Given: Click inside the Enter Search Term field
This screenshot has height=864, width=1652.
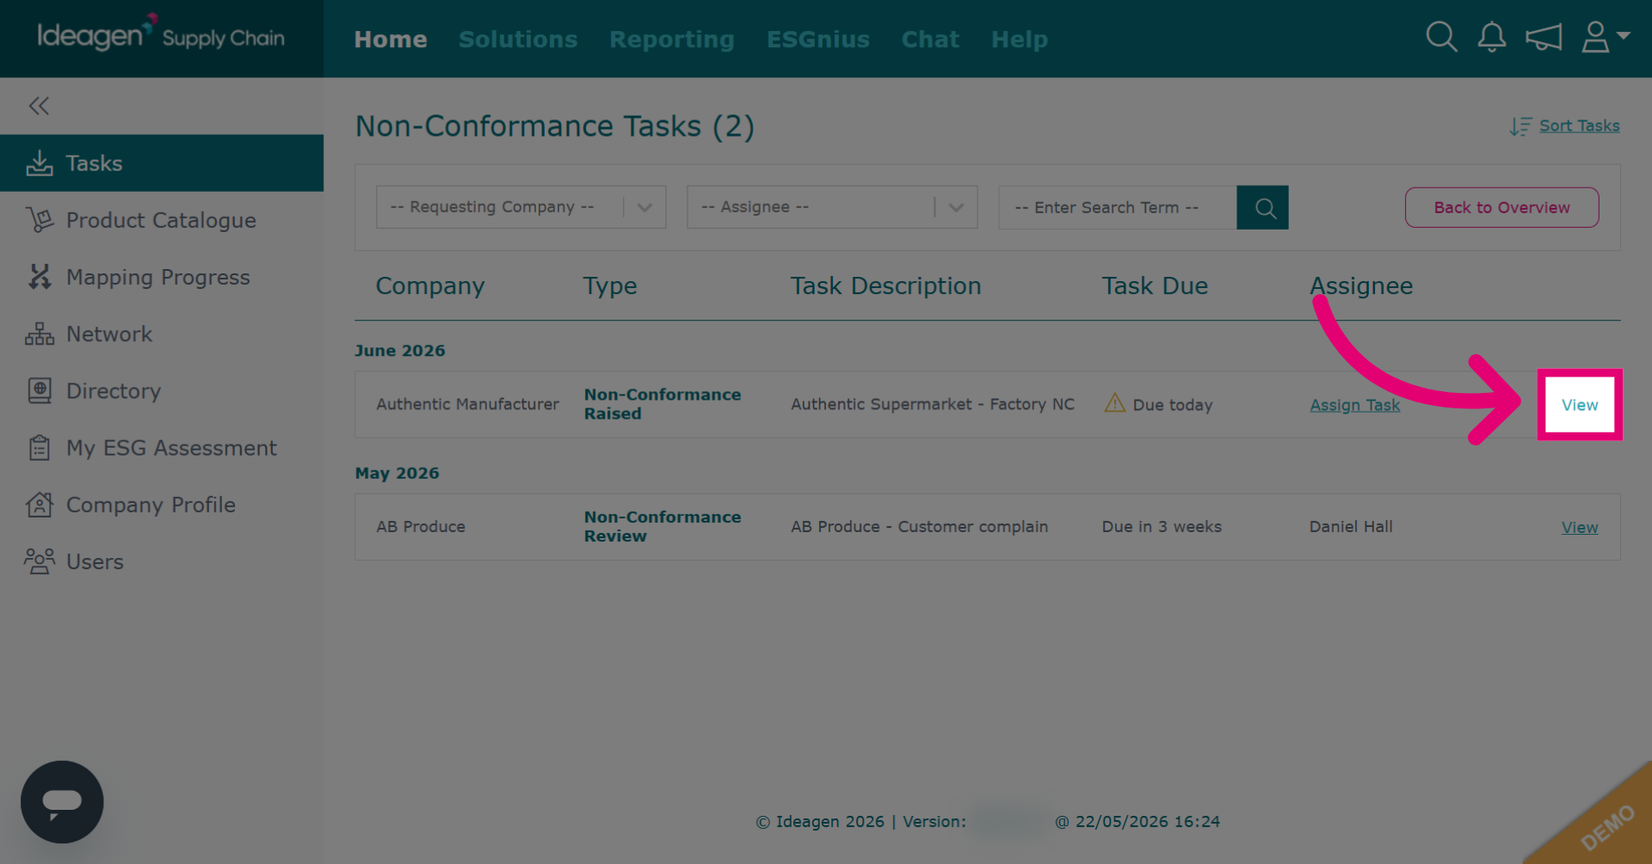Looking at the screenshot, I should (x=1117, y=207).
